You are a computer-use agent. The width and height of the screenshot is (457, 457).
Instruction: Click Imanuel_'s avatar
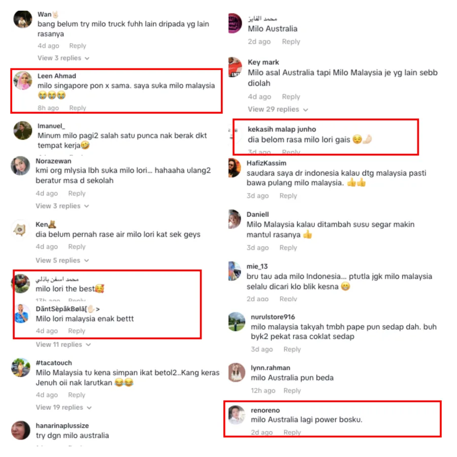pos(23,130)
